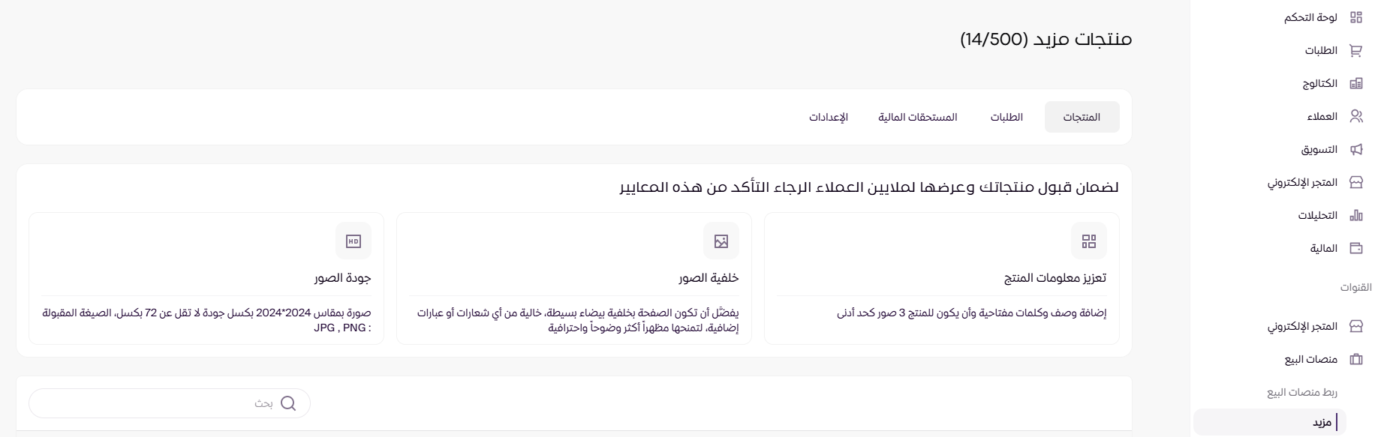Switch to the المنتجات tab

(1082, 116)
